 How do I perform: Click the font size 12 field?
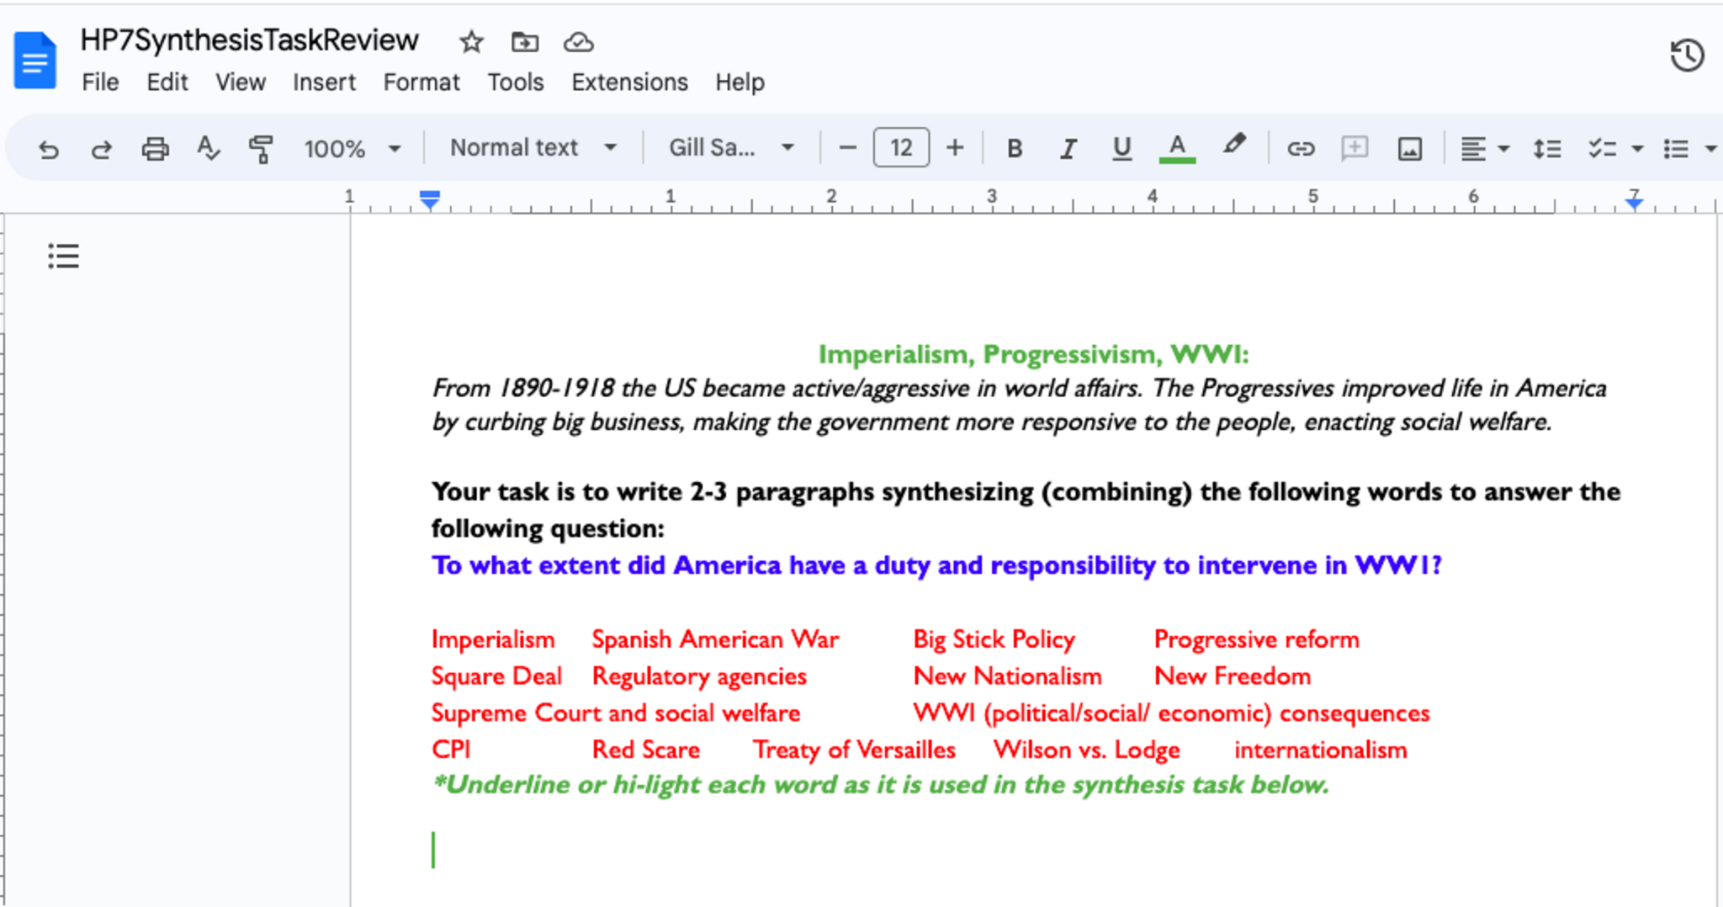(x=901, y=148)
